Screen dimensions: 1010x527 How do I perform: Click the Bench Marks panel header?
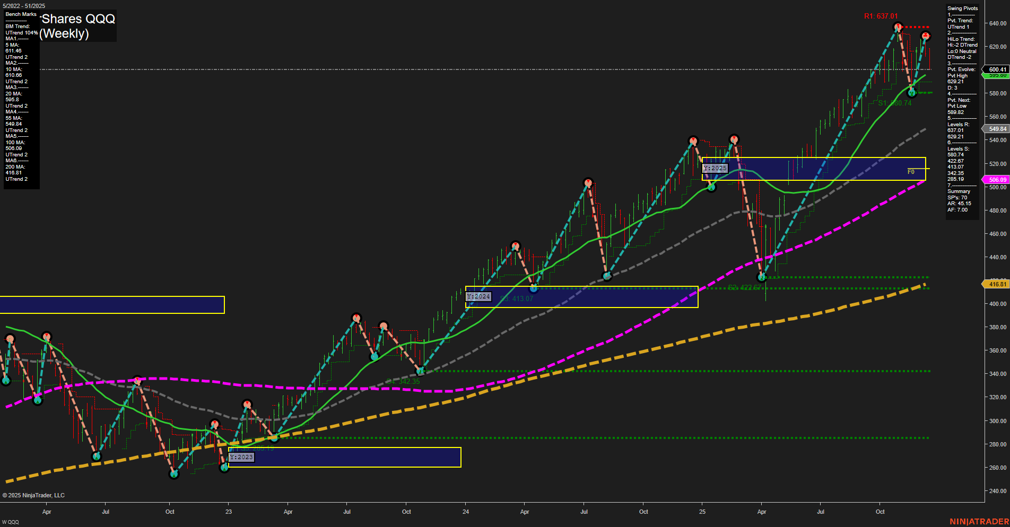[x=21, y=14]
